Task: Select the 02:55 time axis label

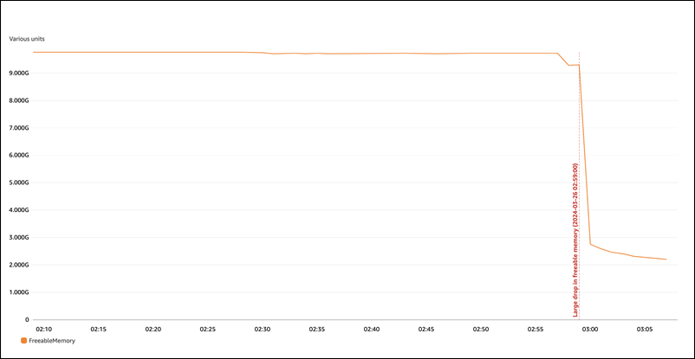Action: [536, 330]
